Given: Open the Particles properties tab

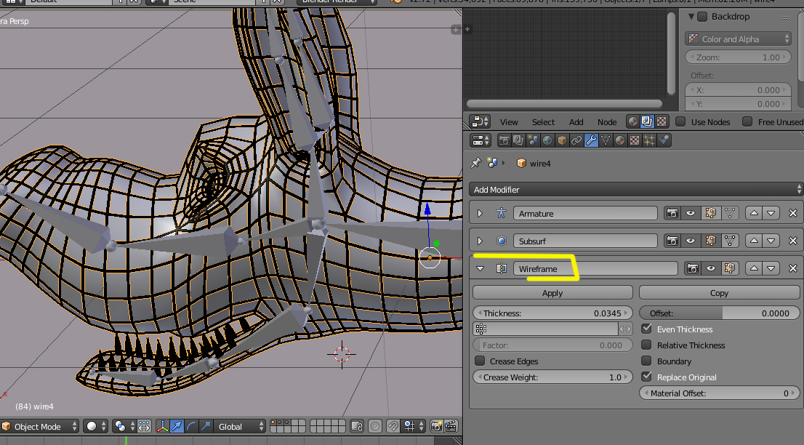Looking at the screenshot, I should pyautogui.click(x=649, y=140).
